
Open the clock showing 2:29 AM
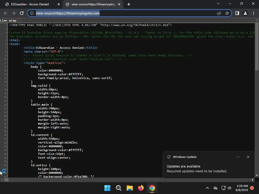[x=242, y=188]
